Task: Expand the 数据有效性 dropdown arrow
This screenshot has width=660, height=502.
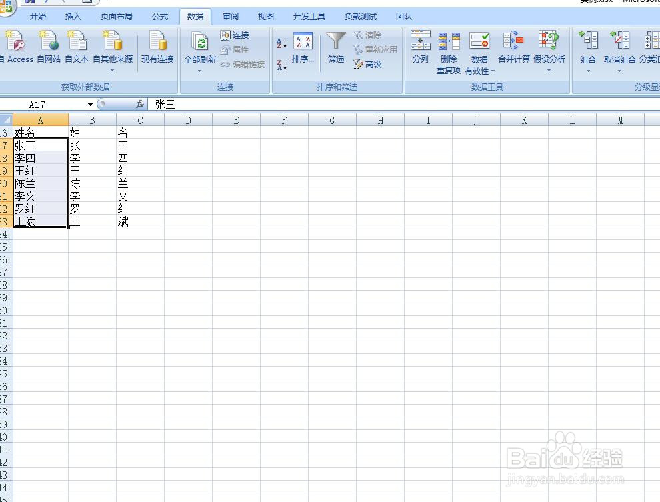Action: (x=493, y=71)
